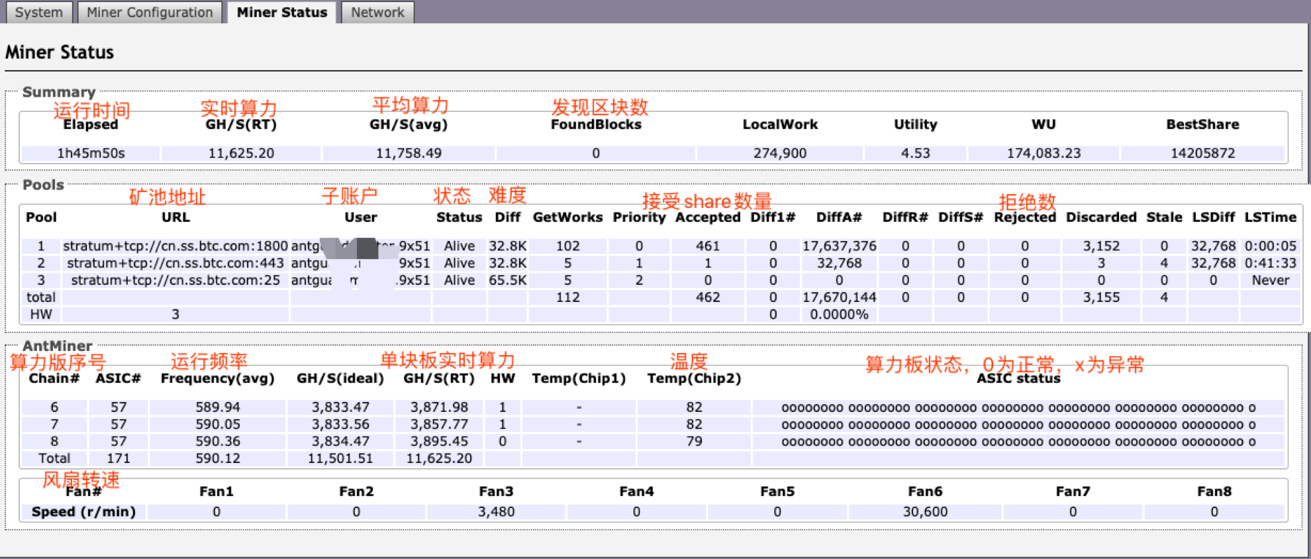Viewport: 1311px width, 559px height.
Task: Click the Elapsed time value 1h45m50s
Action: coord(91,153)
